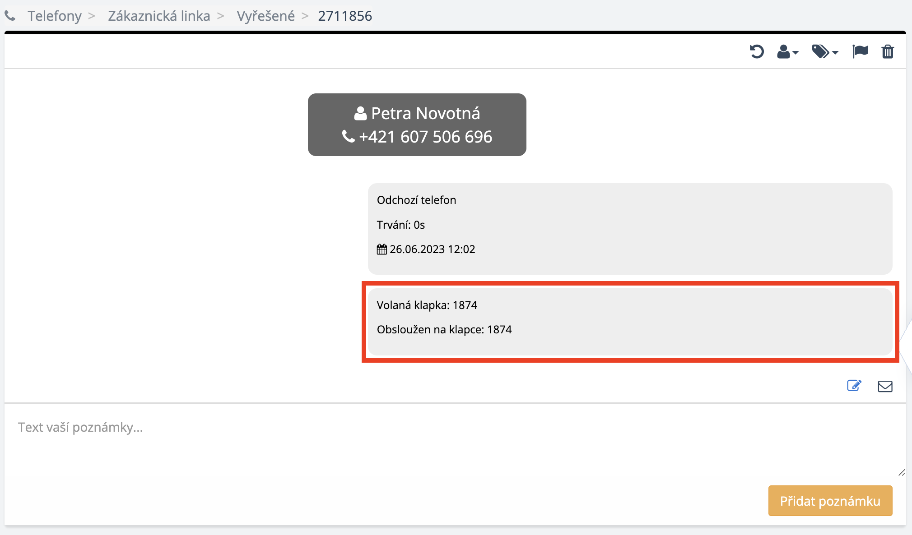Navigate to Vyřešené breadcrumb
The image size is (912, 535).
point(265,16)
